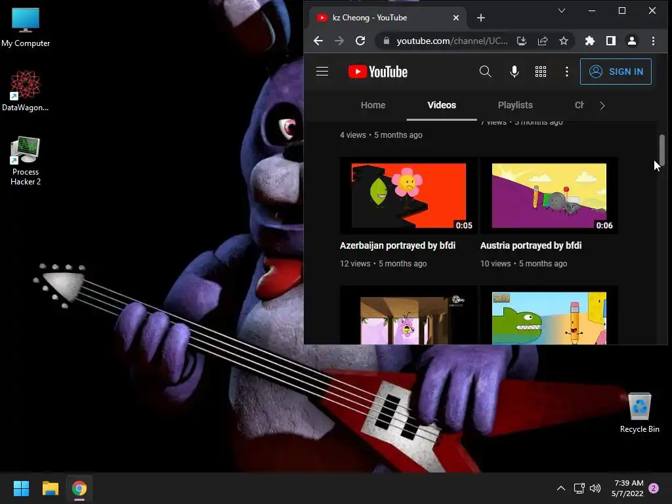This screenshot has width=672, height=504.
Task: Select the kz Cheong - YouTube tab
Action: [388, 18]
